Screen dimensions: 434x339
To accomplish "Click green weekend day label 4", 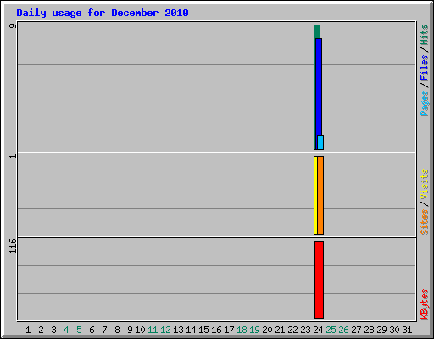I will pos(66,330).
